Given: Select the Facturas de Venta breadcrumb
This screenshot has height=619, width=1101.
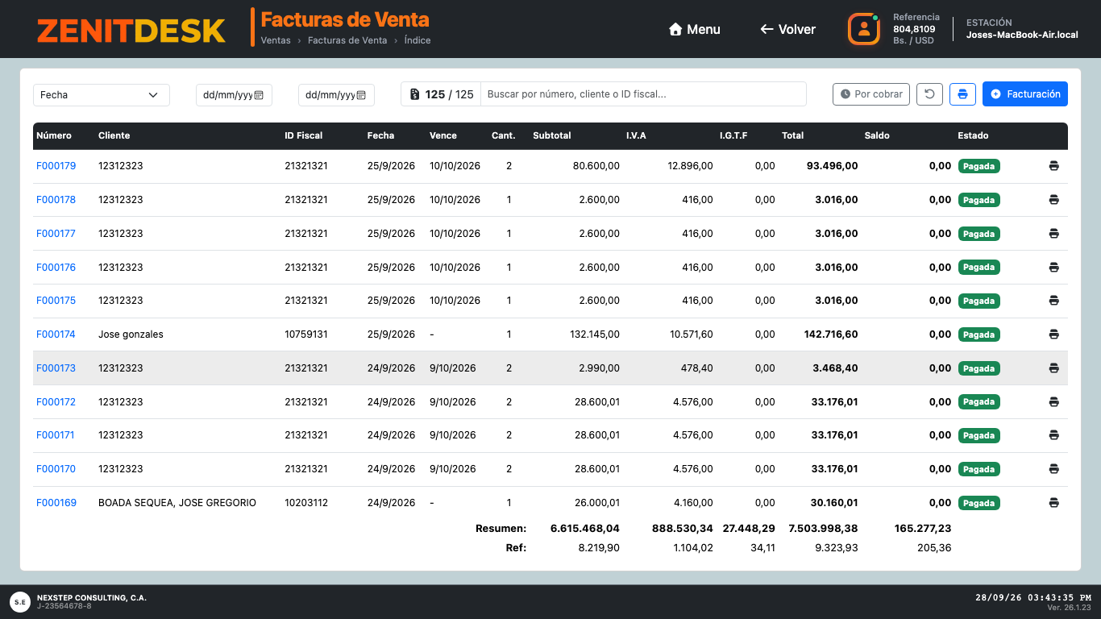Looking at the screenshot, I should (x=347, y=40).
